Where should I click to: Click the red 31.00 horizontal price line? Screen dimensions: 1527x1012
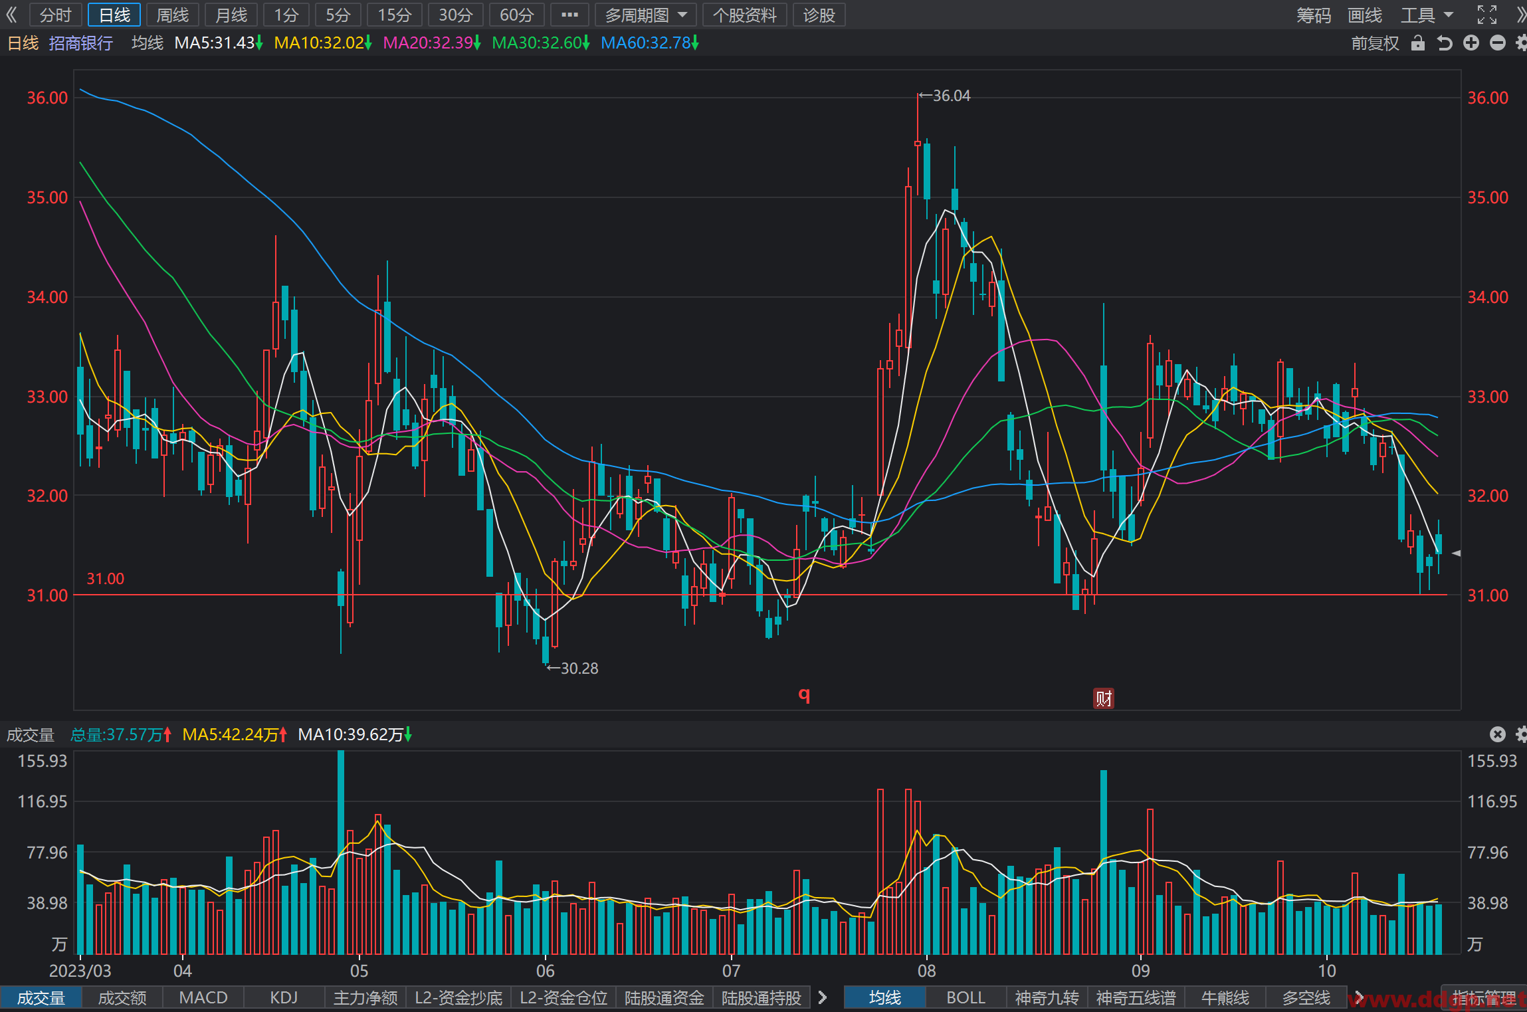[760, 595]
